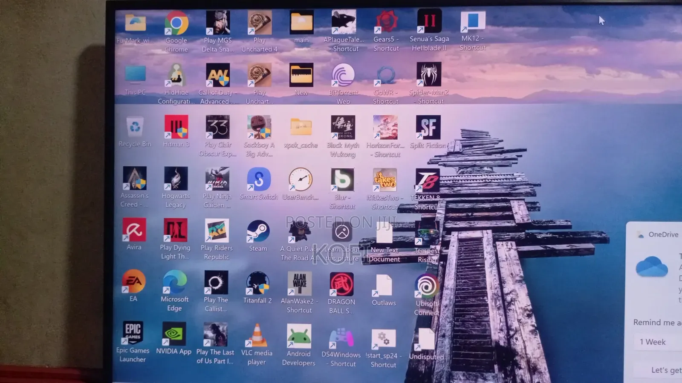Screen dimensions: 682x383
Task: Select Senua's Saga Hellblade II icon
Action: (429, 21)
